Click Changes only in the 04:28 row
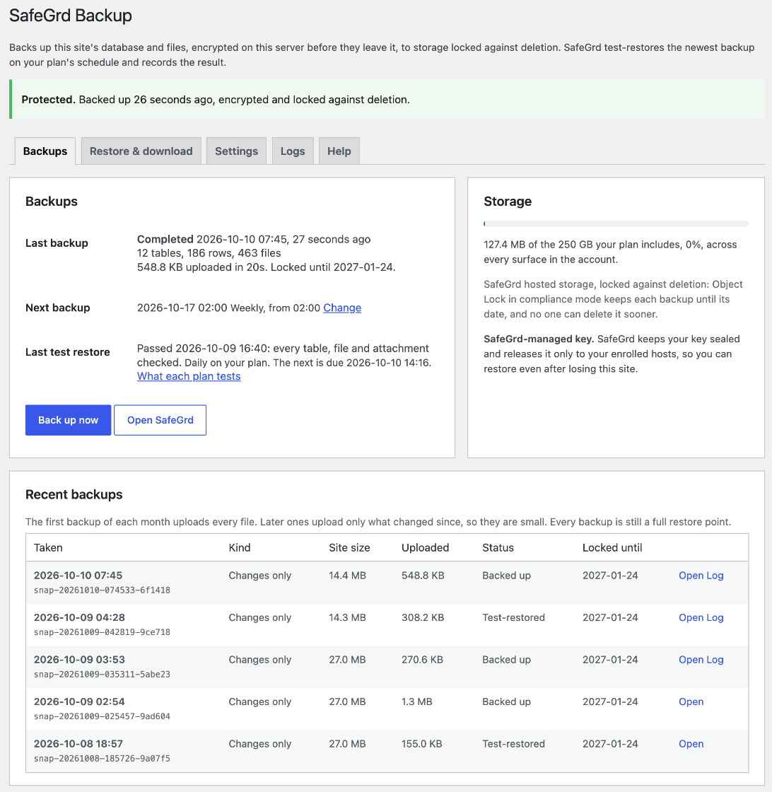The width and height of the screenshot is (772, 792). click(260, 617)
